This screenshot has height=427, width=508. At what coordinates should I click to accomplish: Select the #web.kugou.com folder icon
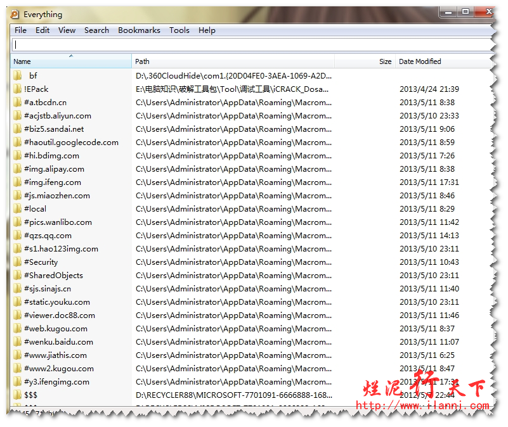click(18, 329)
